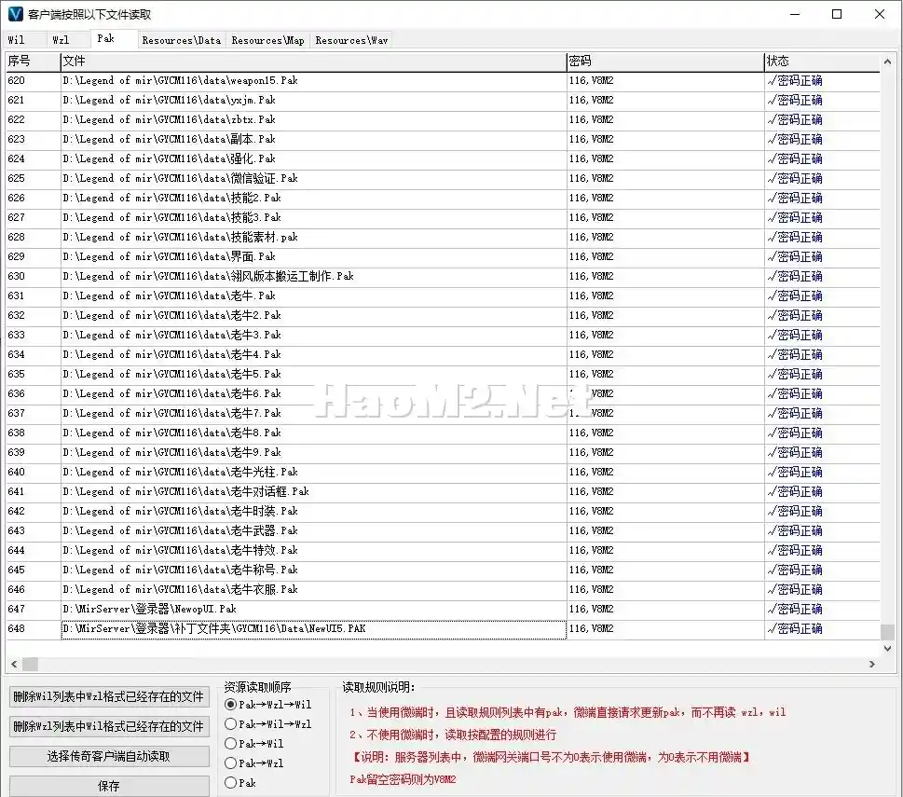Click the 序号 column header
The width and height of the screenshot is (903, 797).
[x=33, y=61]
